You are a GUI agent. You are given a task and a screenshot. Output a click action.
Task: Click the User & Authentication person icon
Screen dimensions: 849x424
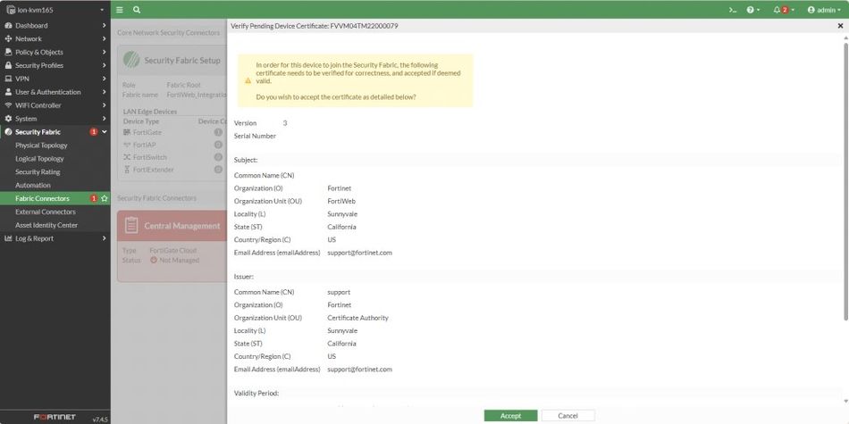click(x=8, y=92)
